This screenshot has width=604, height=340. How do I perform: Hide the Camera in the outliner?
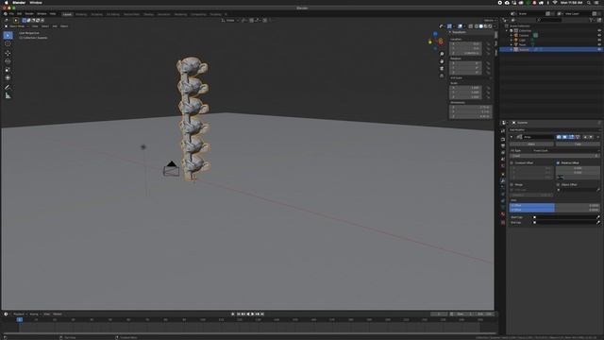599,35
